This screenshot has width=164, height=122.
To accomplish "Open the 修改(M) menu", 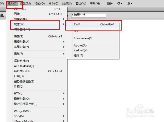I will [x=25, y=4].
